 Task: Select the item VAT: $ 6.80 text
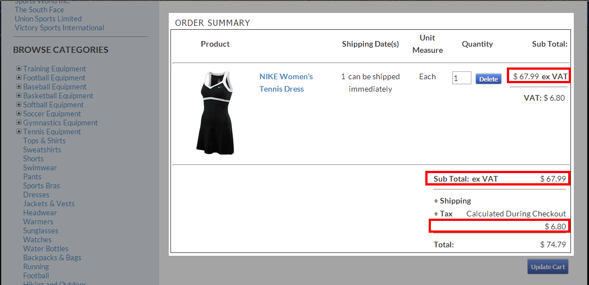pos(545,98)
